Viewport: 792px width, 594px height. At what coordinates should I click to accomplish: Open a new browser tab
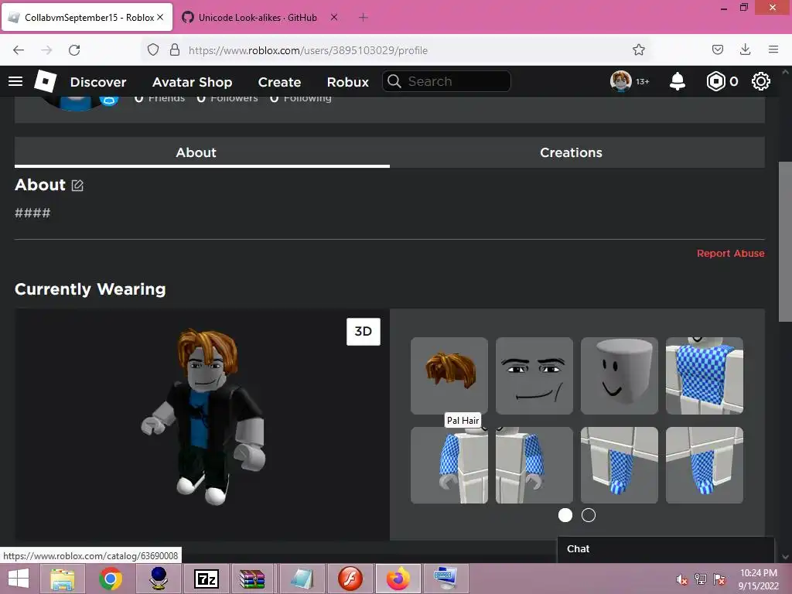coord(364,17)
